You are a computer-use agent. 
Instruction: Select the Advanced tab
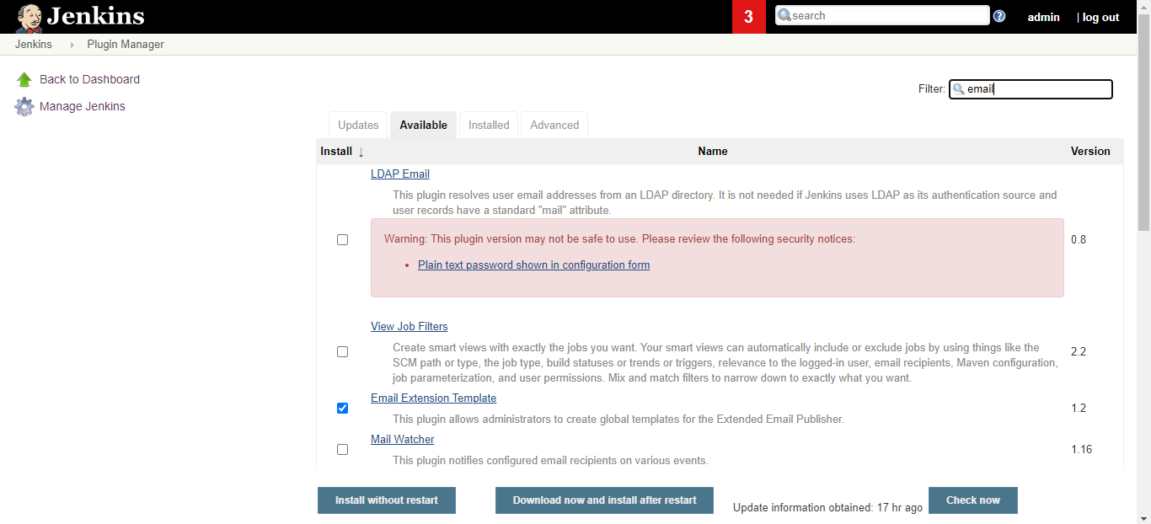[x=554, y=125]
